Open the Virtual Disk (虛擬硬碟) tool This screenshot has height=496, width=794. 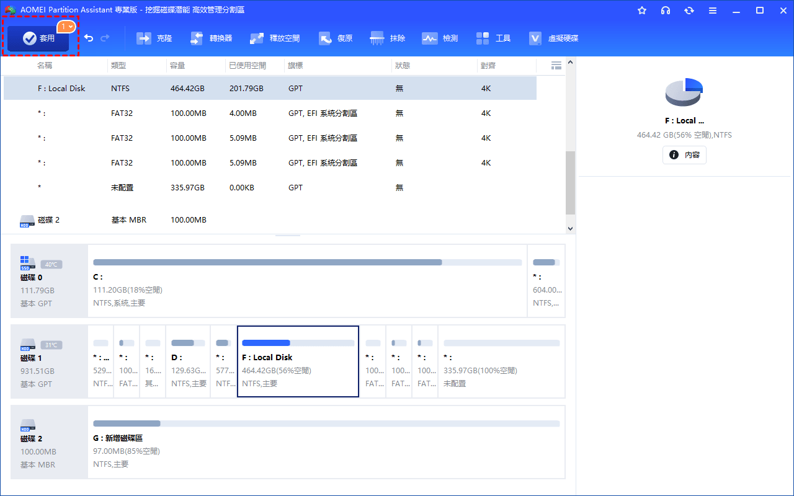pyautogui.click(x=553, y=38)
